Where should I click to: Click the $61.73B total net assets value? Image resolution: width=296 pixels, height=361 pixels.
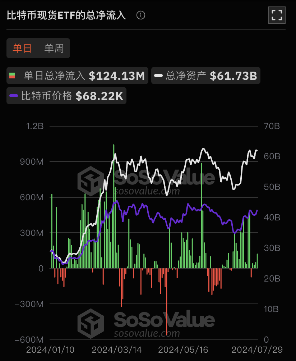pyautogui.click(x=233, y=76)
